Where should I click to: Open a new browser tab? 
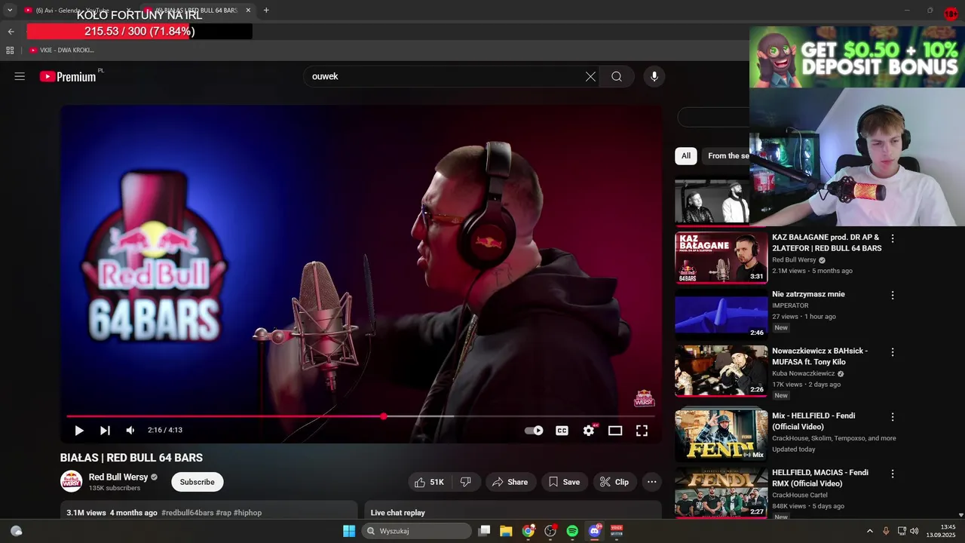click(266, 11)
